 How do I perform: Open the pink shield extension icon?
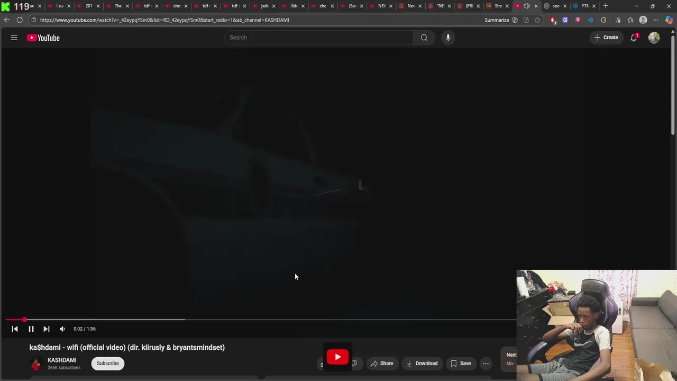coord(578,20)
